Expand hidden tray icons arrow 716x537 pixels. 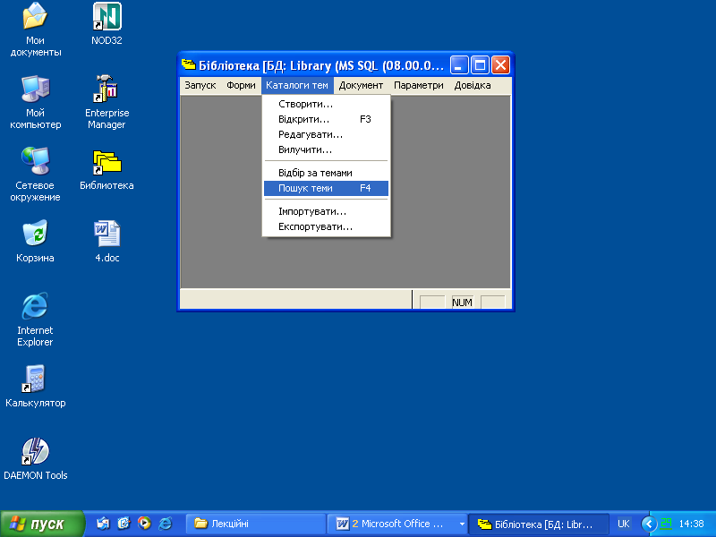click(x=649, y=524)
